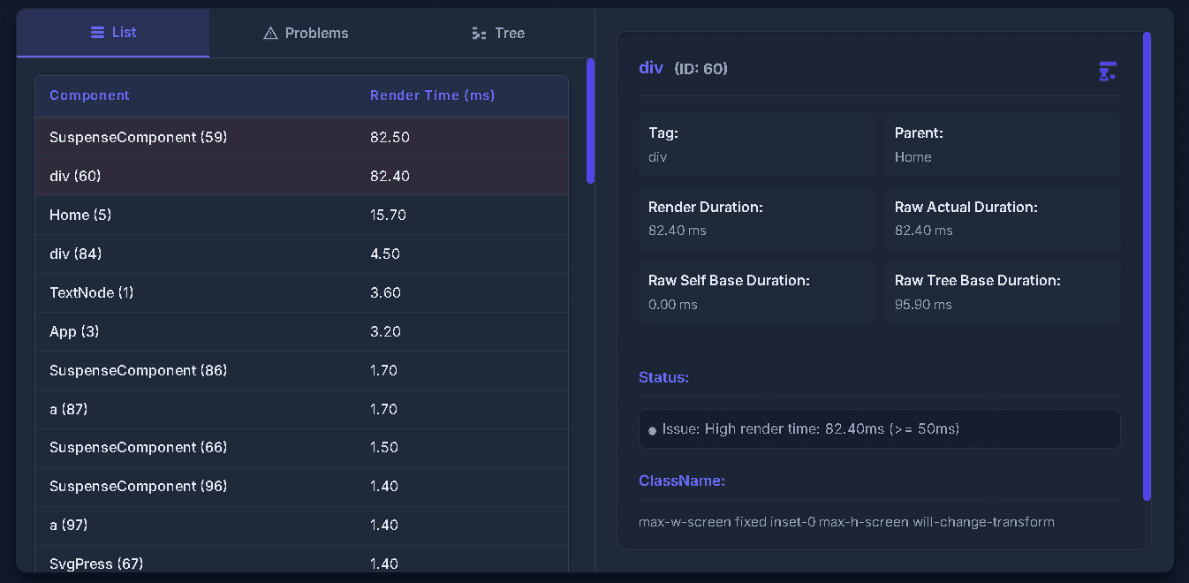Open the Tree tab
Image resolution: width=1189 pixels, height=583 pixels.
pos(498,33)
